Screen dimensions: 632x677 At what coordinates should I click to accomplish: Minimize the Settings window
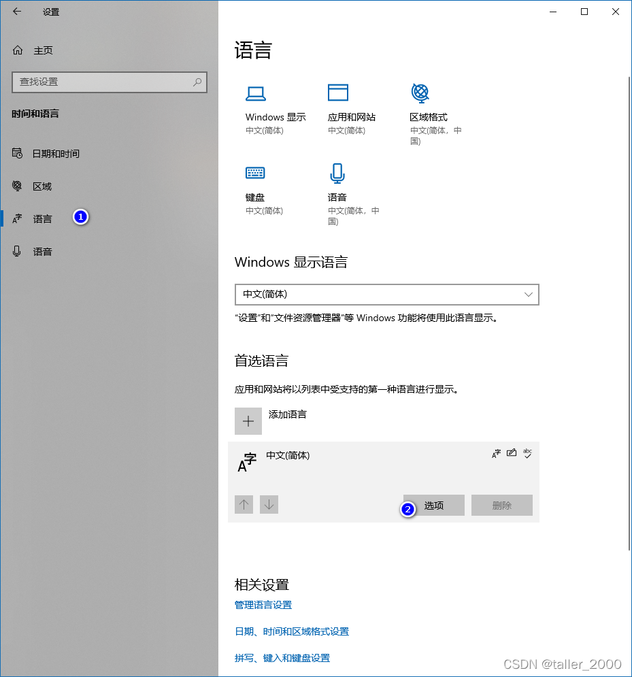(x=553, y=12)
